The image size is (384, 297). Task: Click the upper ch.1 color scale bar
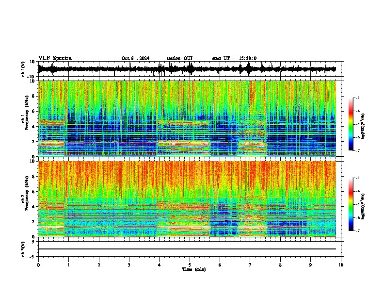click(x=351, y=124)
